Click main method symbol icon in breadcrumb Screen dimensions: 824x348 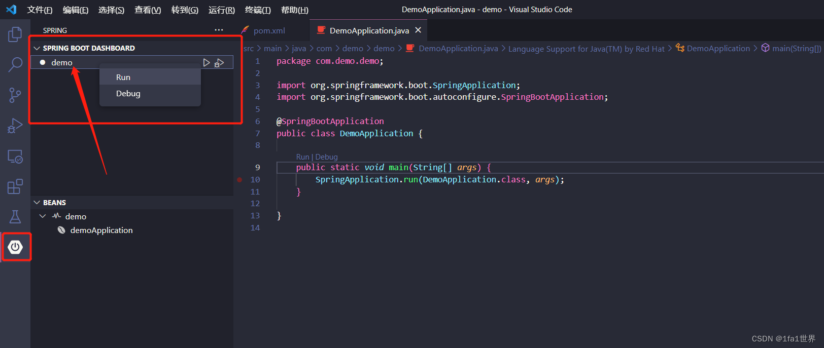765,48
